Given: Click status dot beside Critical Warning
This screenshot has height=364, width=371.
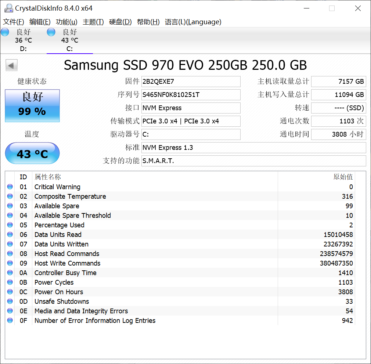Looking at the screenshot, I should 10,187.
